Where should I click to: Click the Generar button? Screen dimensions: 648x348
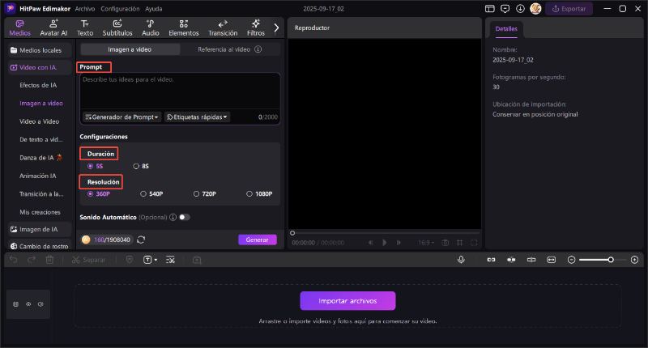pyautogui.click(x=257, y=240)
